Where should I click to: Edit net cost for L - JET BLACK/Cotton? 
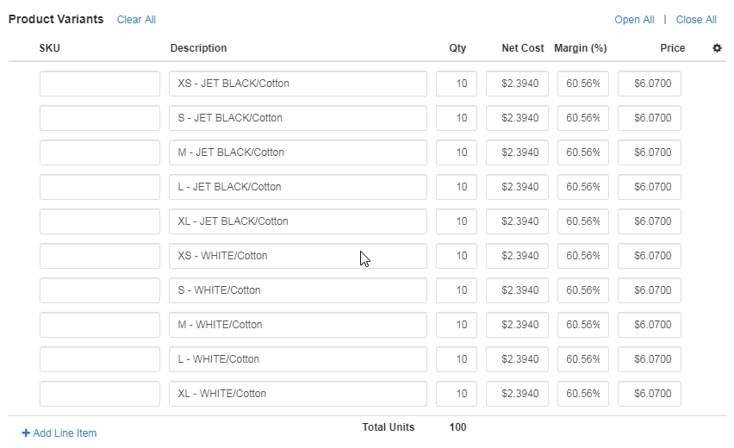click(517, 187)
